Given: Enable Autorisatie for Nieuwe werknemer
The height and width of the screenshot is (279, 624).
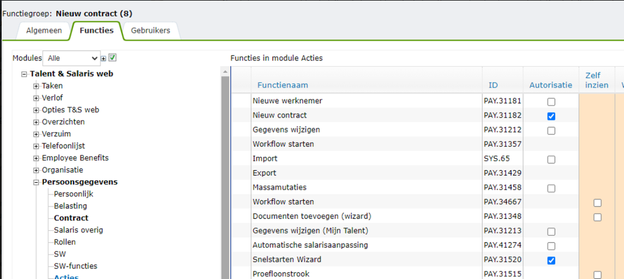Looking at the screenshot, I should (551, 102).
